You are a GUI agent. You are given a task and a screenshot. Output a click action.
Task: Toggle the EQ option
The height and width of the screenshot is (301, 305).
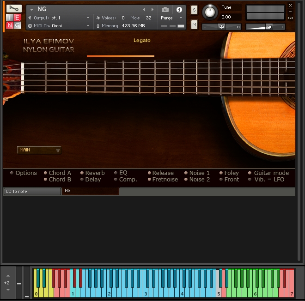pyautogui.click(x=116, y=173)
